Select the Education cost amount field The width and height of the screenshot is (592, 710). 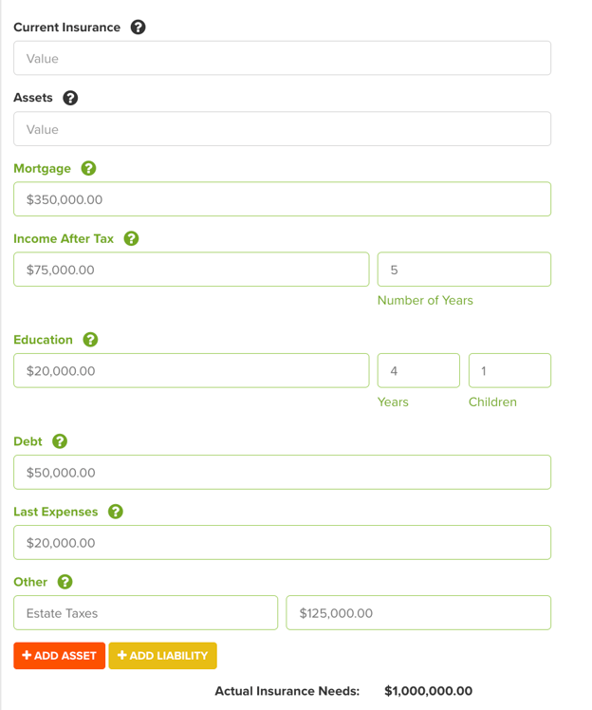[192, 371]
